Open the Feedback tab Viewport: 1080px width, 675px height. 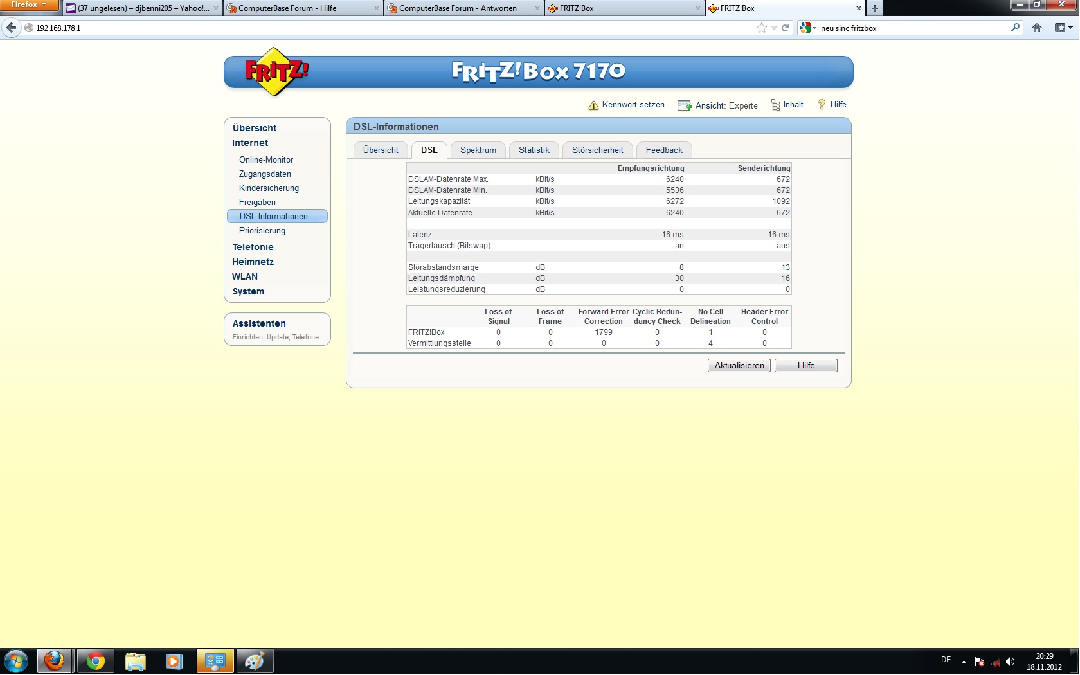664,150
